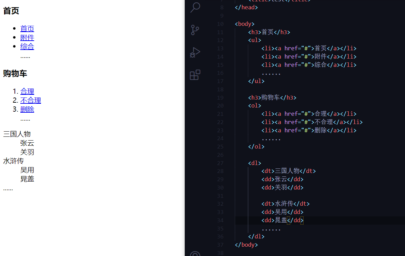
Task: Select the 购物车 heading in the preview
Action: (x=15, y=73)
